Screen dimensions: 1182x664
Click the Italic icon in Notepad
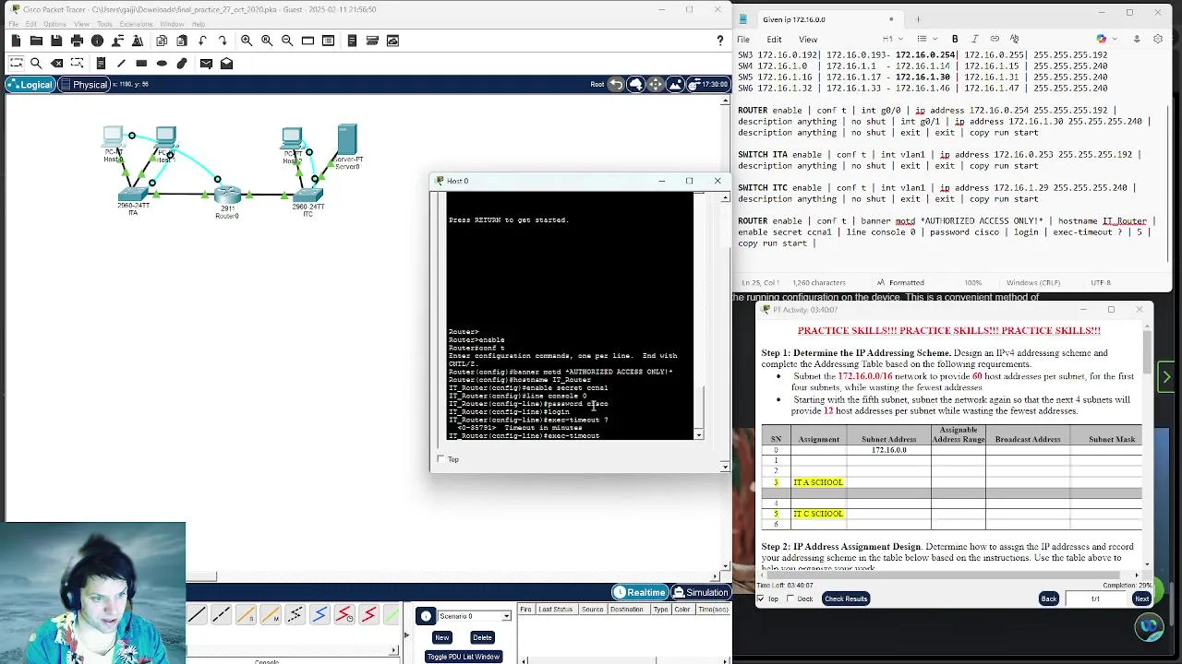coord(974,39)
